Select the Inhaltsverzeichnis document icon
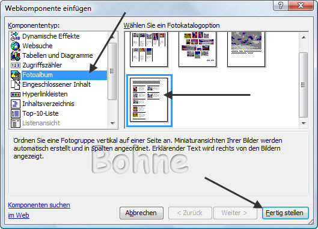 (x=16, y=104)
